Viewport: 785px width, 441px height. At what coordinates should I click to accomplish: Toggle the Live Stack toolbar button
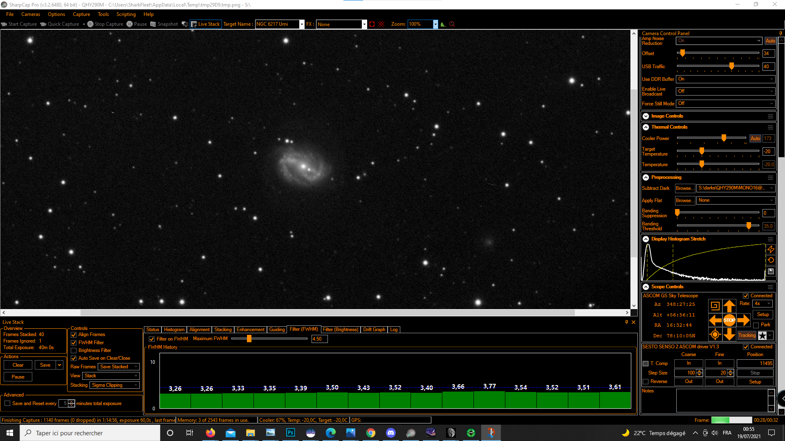pyautogui.click(x=206, y=24)
